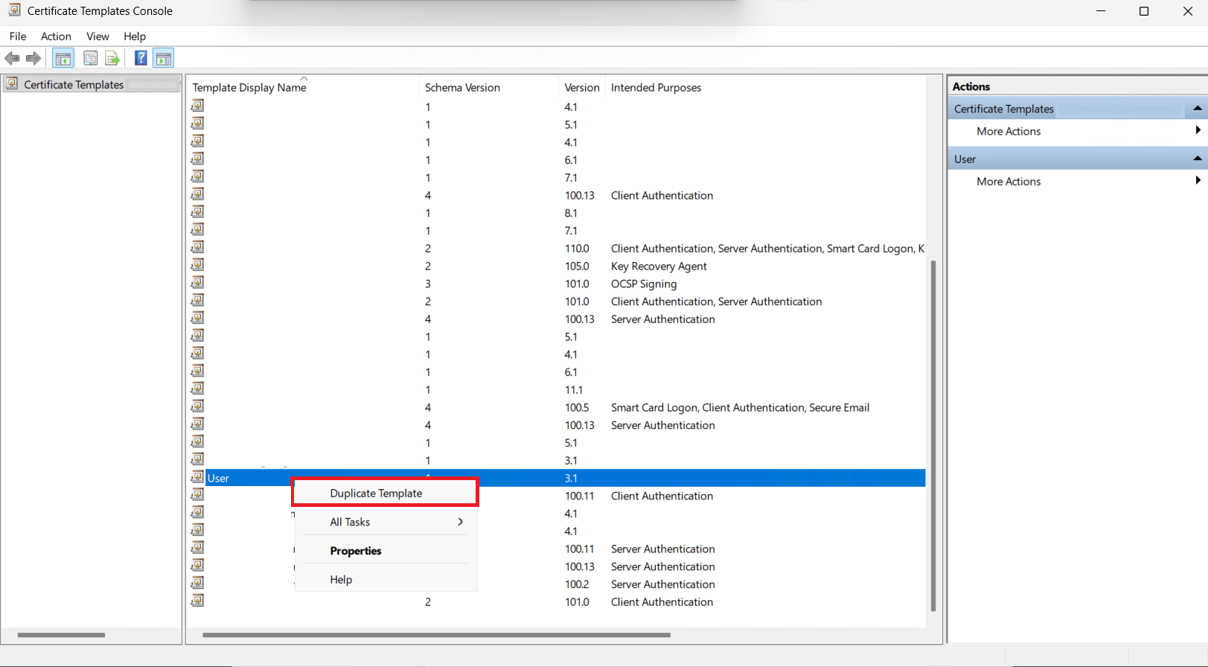The image size is (1208, 667).
Task: Open More Actions under User
Action: [1009, 182]
